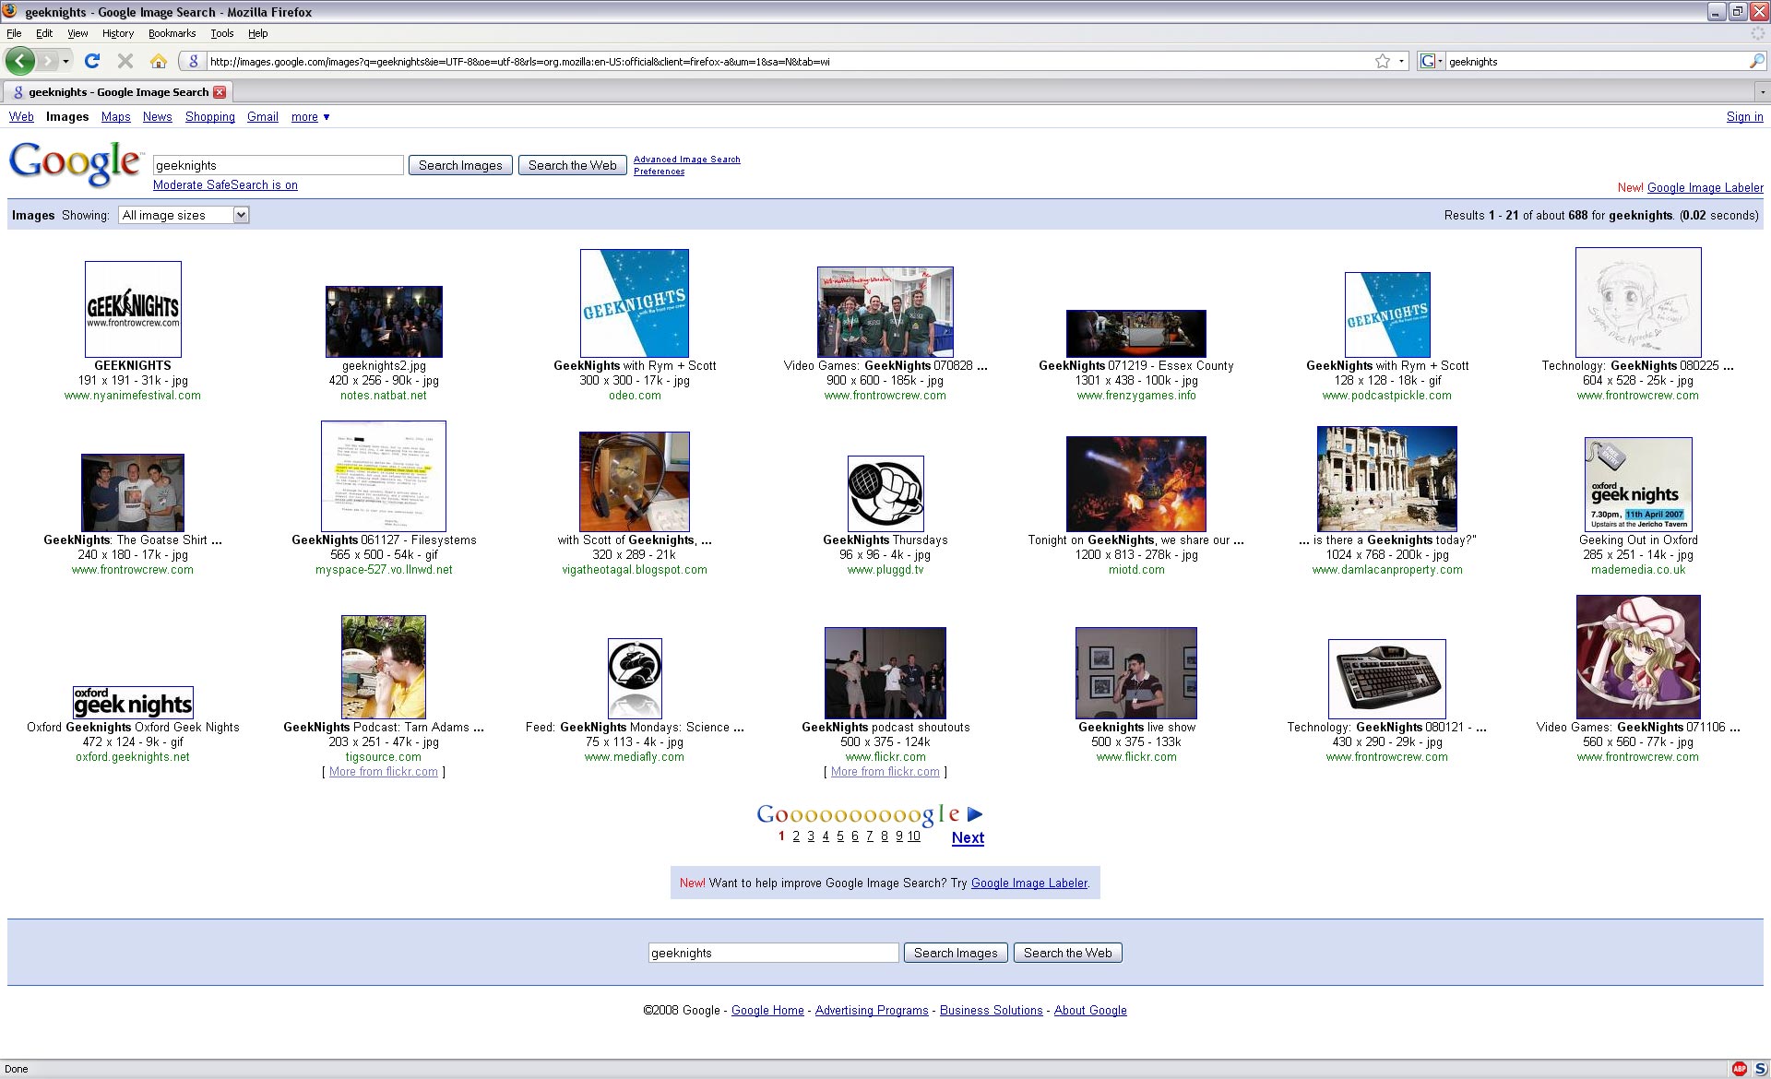Open the geeknights2.jpg thumbnail
The height and width of the screenshot is (1079, 1771).
384,321
